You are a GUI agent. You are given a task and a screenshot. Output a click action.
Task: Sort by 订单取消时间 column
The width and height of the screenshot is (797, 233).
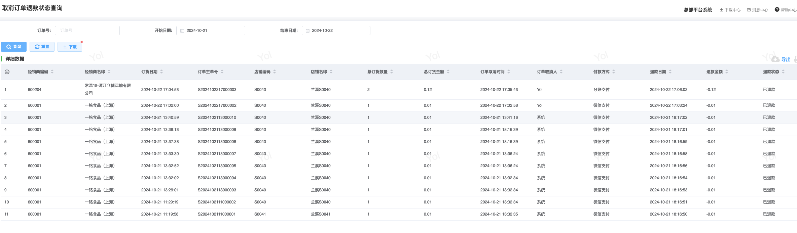click(509, 72)
